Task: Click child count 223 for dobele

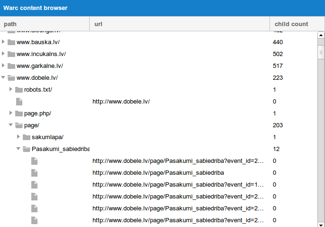Action: point(278,77)
